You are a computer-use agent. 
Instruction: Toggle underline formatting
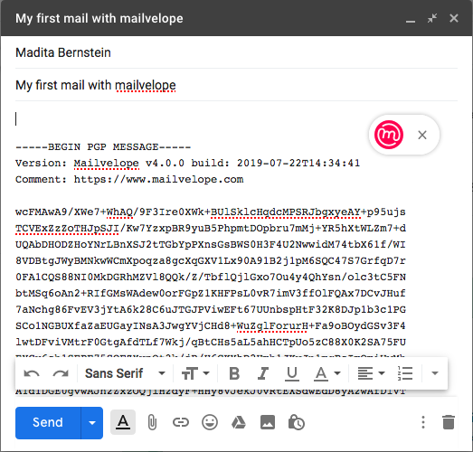tap(292, 373)
